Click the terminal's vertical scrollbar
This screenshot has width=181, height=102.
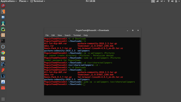140,66
